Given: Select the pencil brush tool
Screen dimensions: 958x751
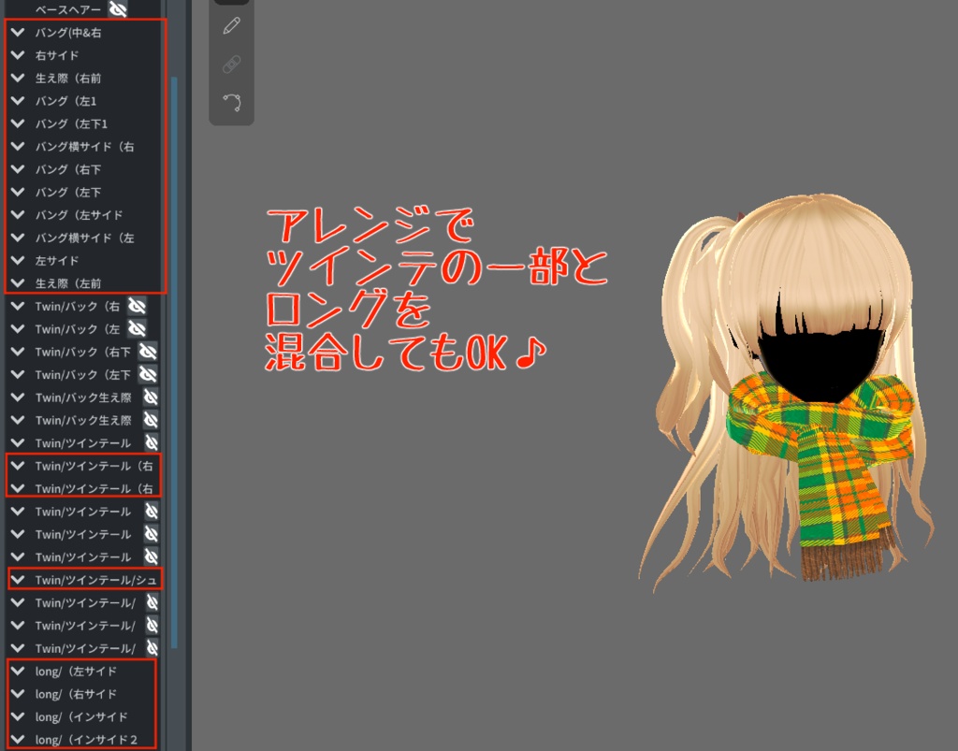Looking at the screenshot, I should pyautogui.click(x=232, y=25).
